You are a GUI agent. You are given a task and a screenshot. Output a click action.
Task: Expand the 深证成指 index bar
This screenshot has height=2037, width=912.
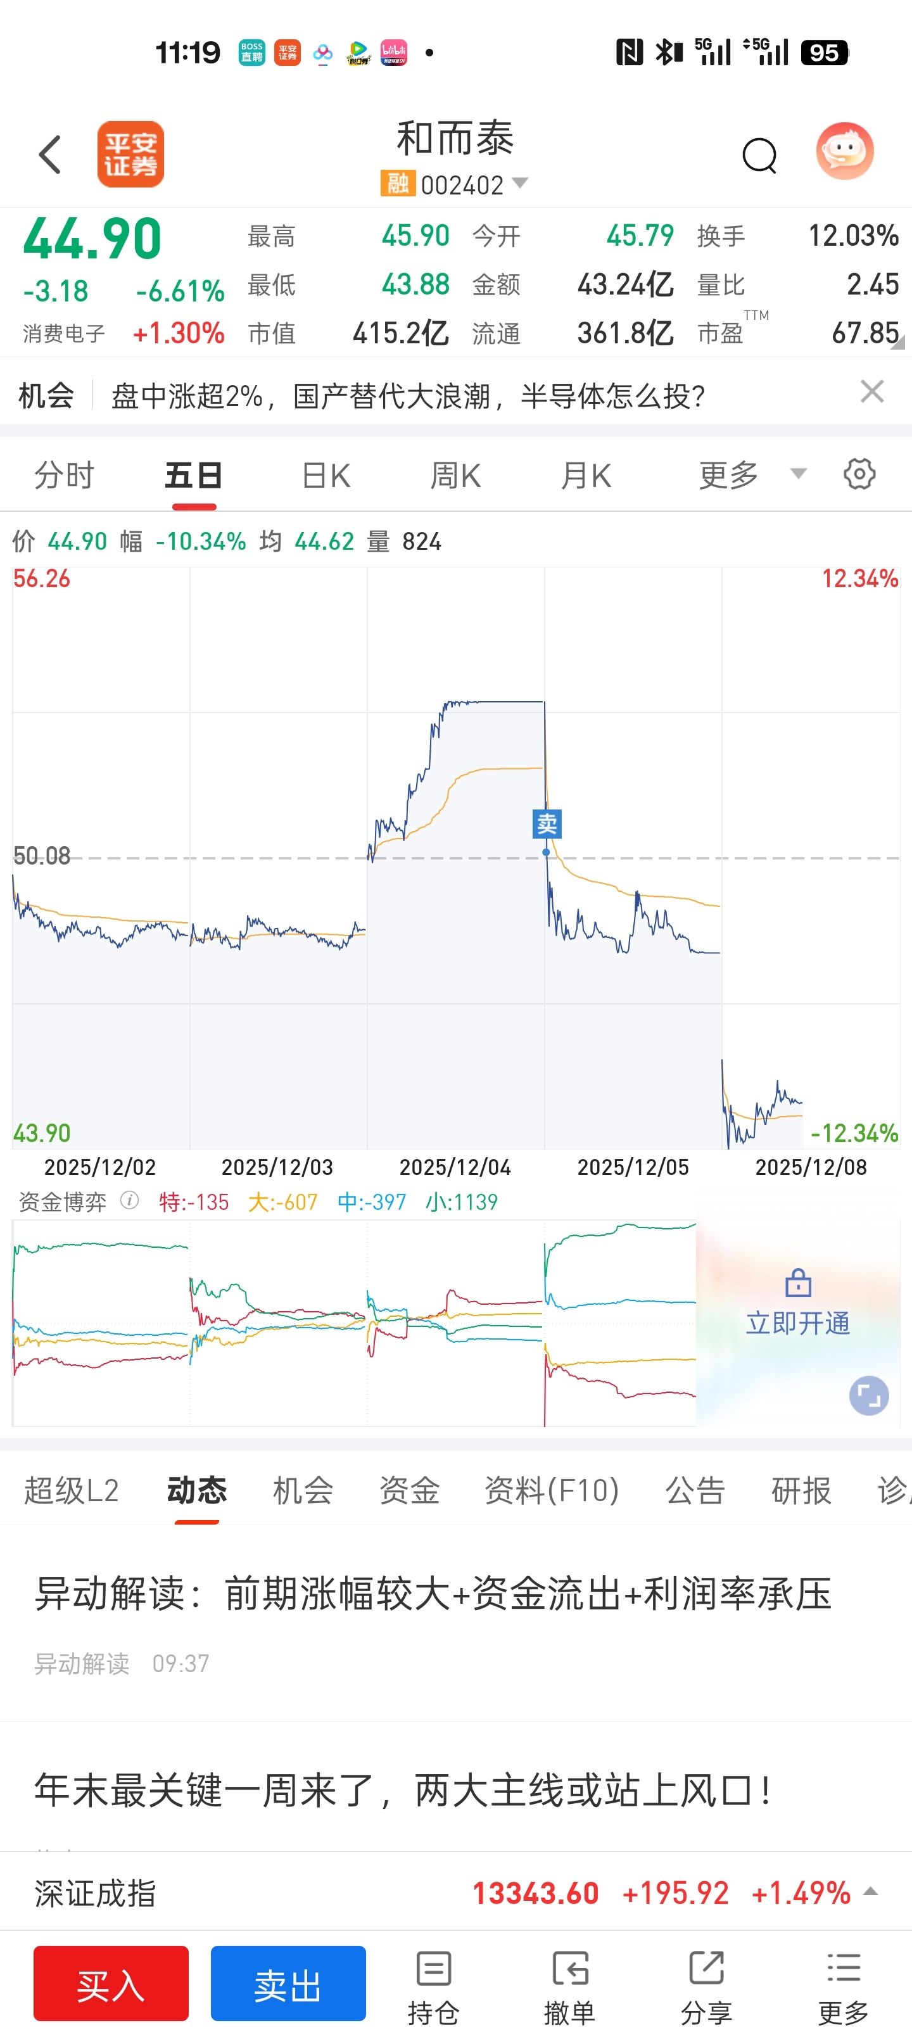[871, 1893]
